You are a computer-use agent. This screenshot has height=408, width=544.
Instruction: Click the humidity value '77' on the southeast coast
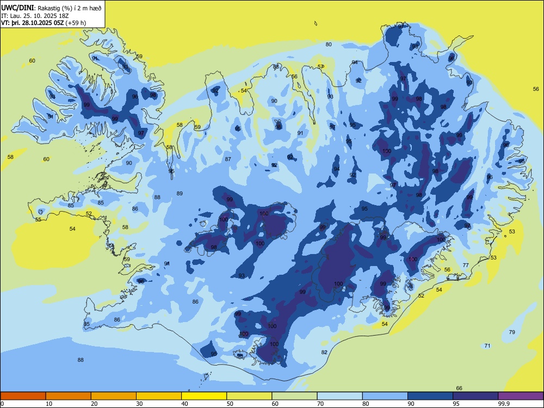[466, 265]
